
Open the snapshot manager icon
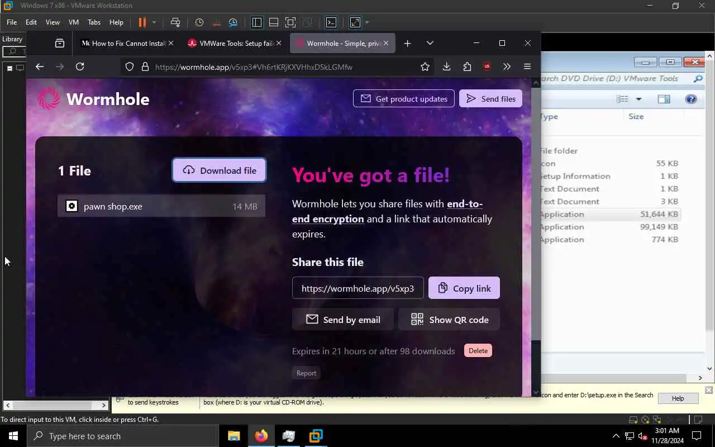(x=233, y=22)
